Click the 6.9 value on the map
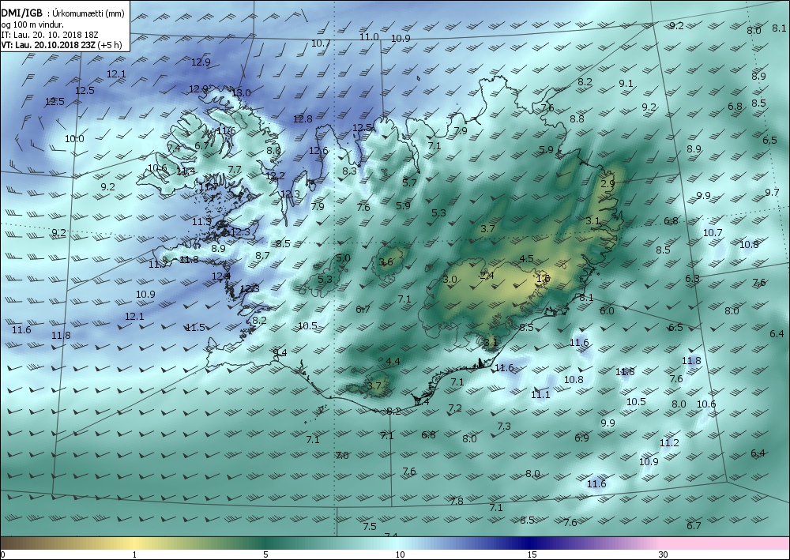The width and height of the screenshot is (790, 560). pos(582,438)
